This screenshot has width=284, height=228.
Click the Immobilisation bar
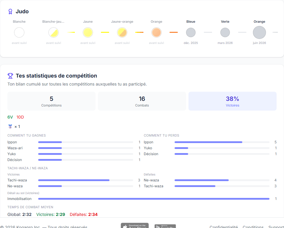point(154,199)
